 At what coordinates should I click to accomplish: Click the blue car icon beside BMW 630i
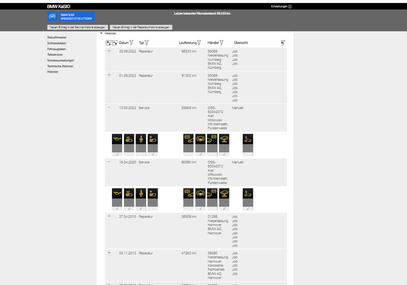52,16
